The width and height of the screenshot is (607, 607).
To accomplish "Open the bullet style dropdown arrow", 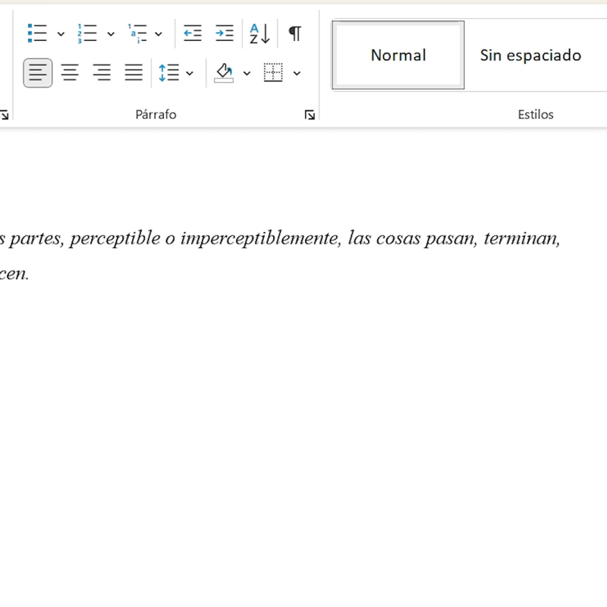I will (x=61, y=33).
